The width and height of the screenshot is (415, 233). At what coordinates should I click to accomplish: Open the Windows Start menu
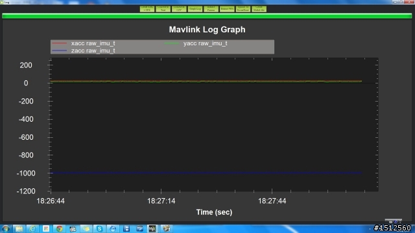tap(6, 228)
